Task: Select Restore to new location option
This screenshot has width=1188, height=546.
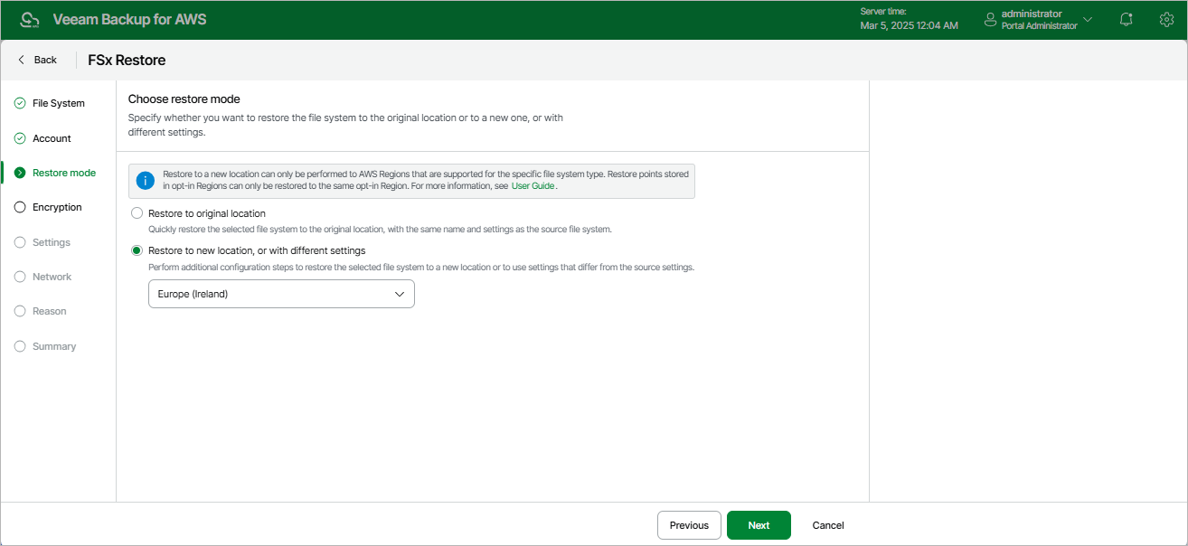Action: (x=137, y=250)
